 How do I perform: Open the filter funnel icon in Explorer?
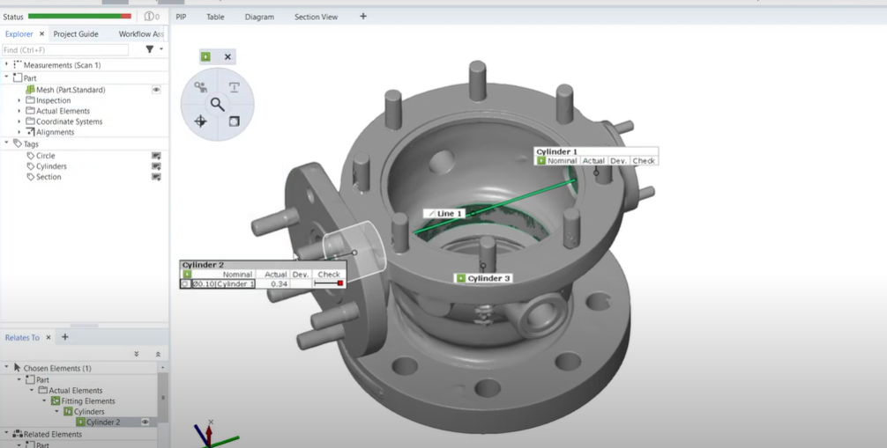[149, 49]
